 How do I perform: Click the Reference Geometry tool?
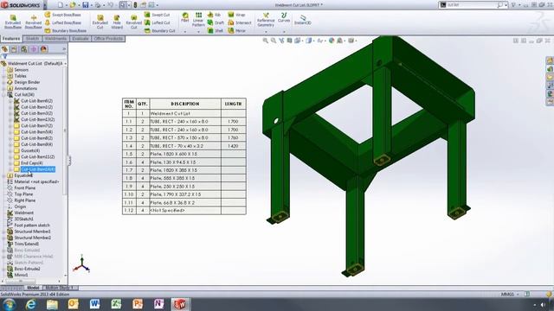(x=266, y=19)
